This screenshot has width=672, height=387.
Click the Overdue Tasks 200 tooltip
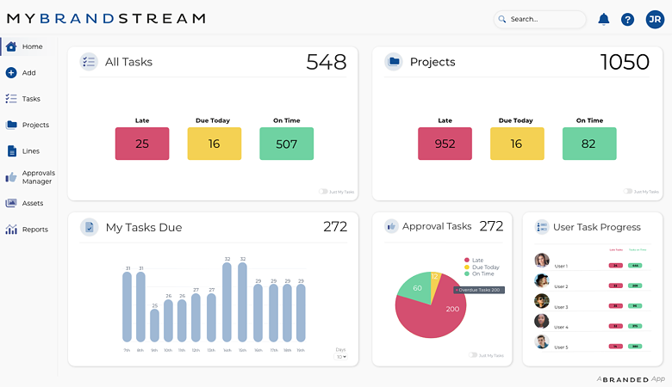coord(479,290)
